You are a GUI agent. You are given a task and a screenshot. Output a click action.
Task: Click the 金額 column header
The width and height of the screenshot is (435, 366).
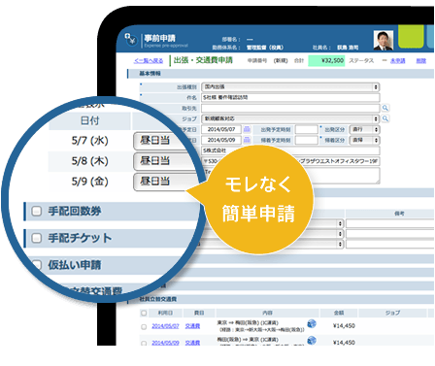tap(339, 313)
